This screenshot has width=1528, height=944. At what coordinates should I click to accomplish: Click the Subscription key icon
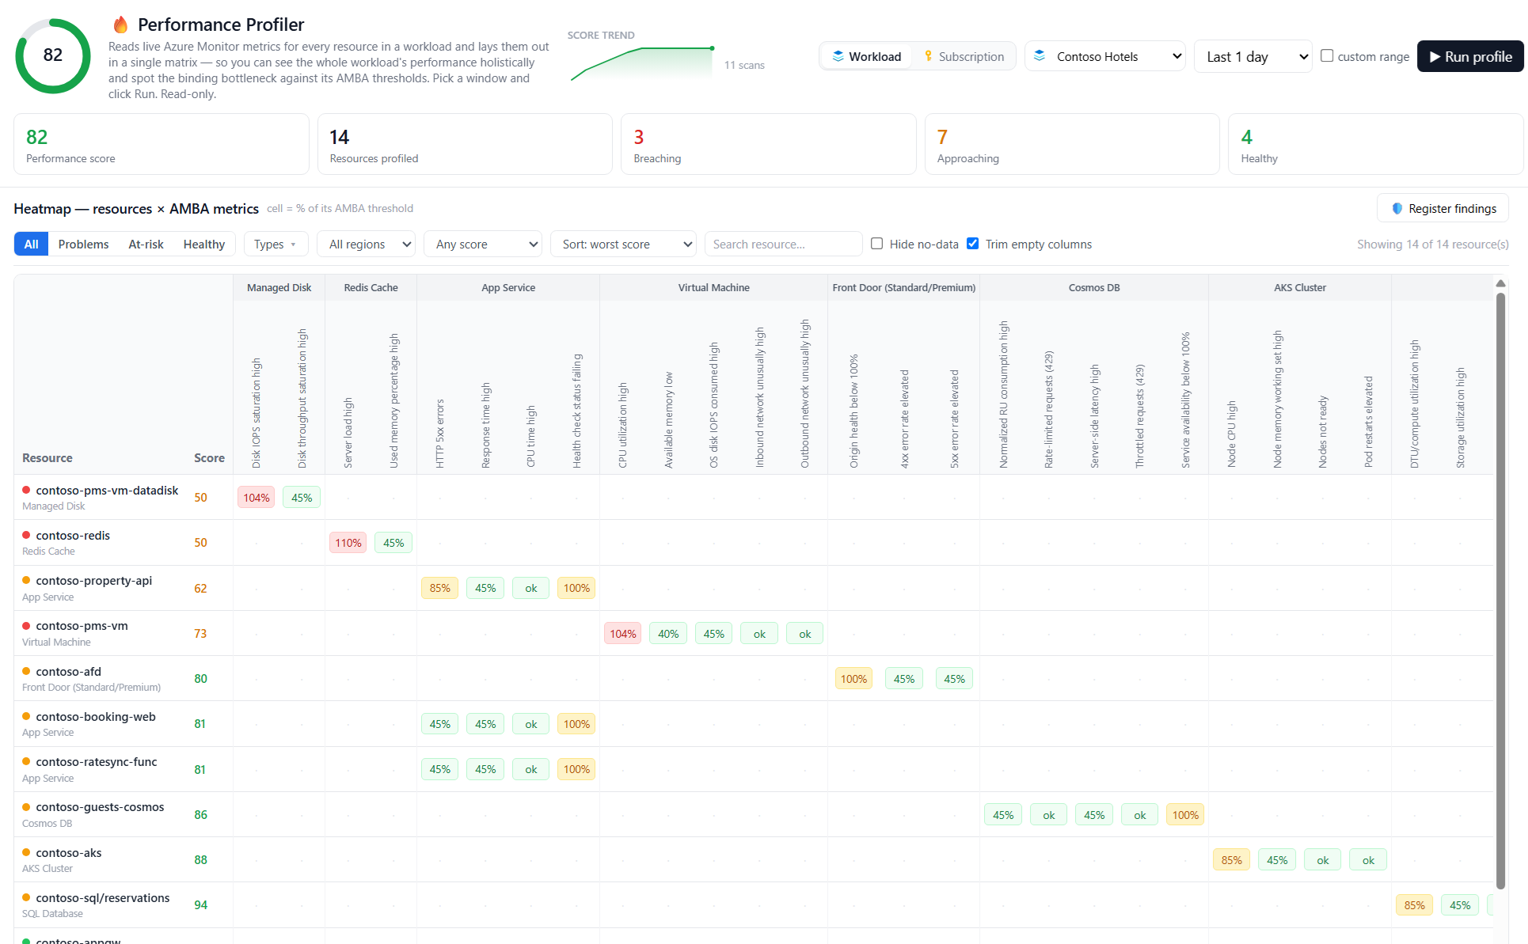[928, 56]
